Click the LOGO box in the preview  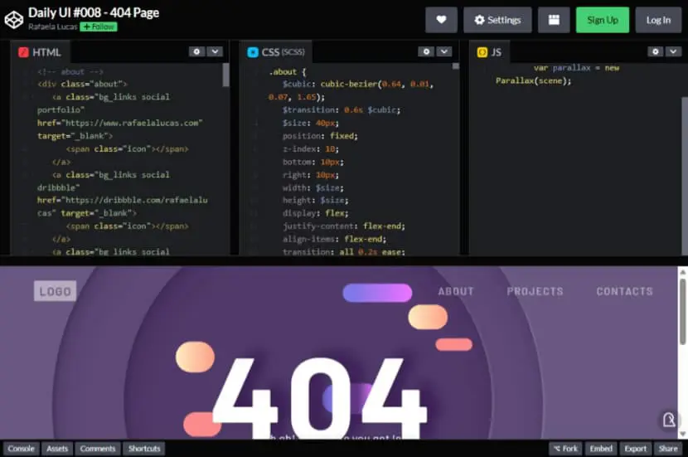point(55,291)
